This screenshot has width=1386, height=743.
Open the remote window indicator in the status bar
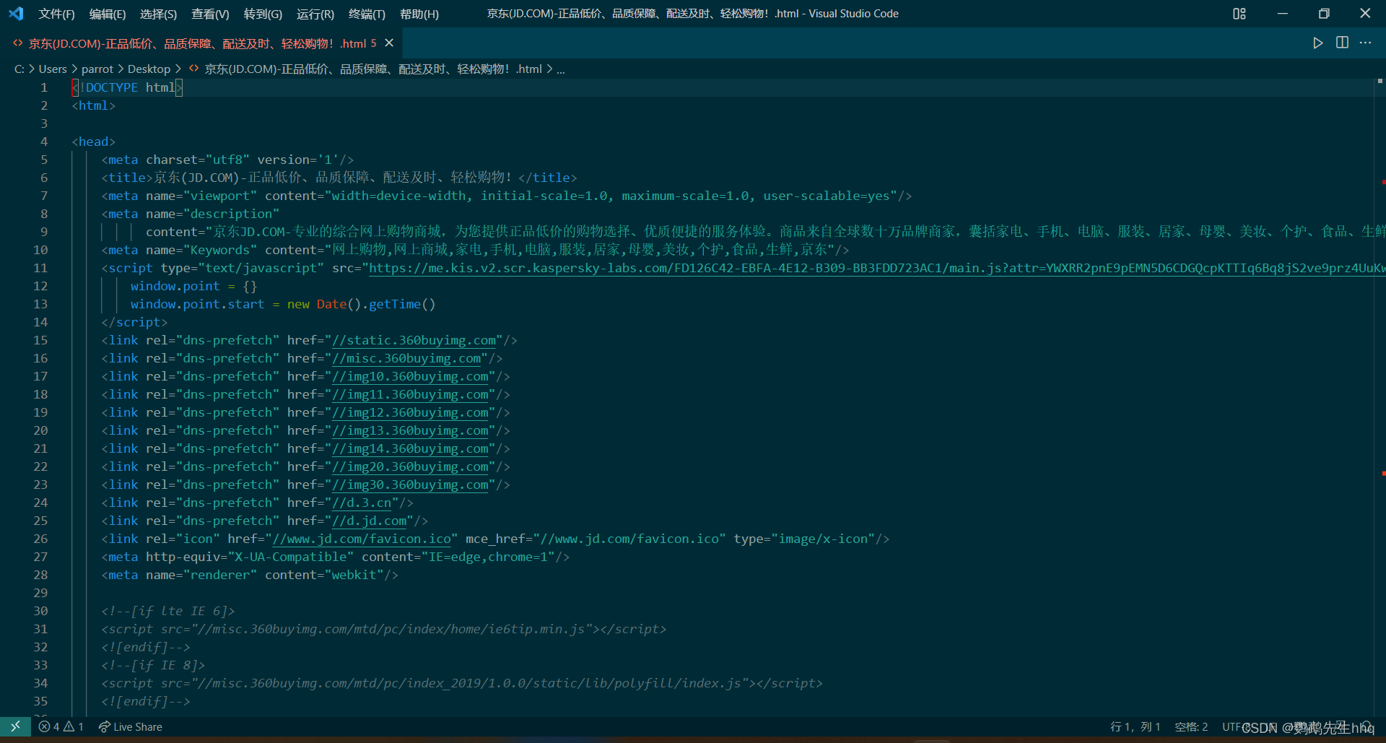click(x=15, y=726)
